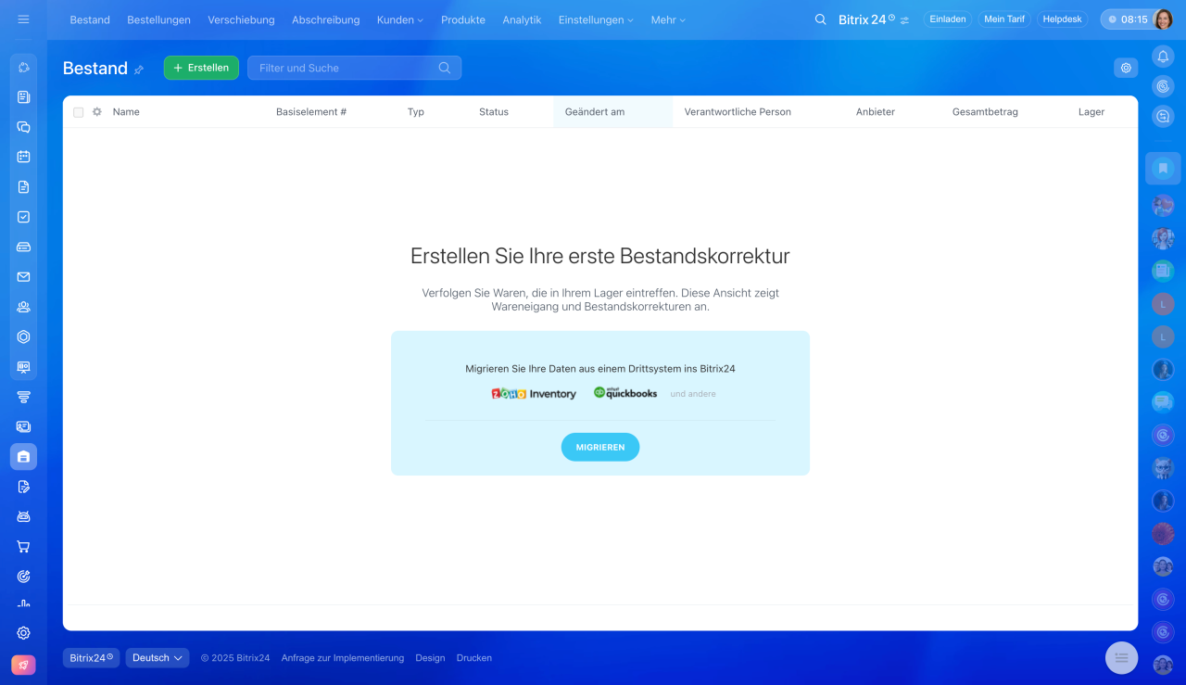Image resolution: width=1186 pixels, height=685 pixels.
Task: Click the search magnifier in top bar
Action: (x=820, y=19)
